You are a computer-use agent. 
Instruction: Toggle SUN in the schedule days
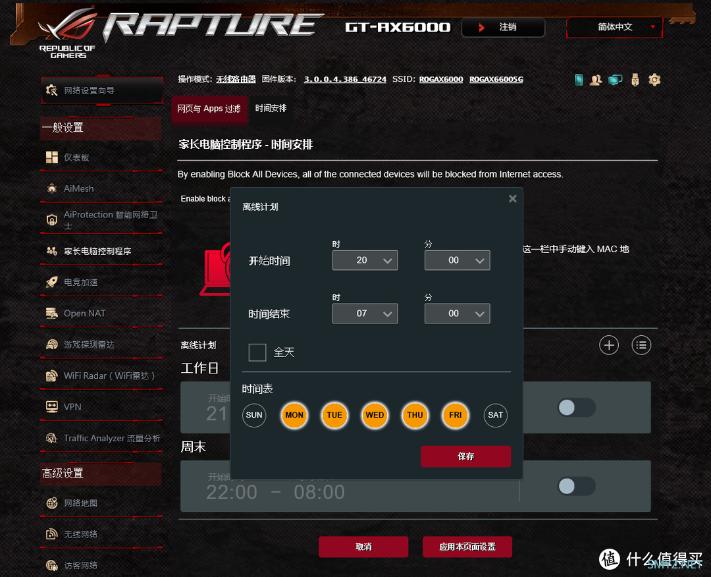[254, 415]
